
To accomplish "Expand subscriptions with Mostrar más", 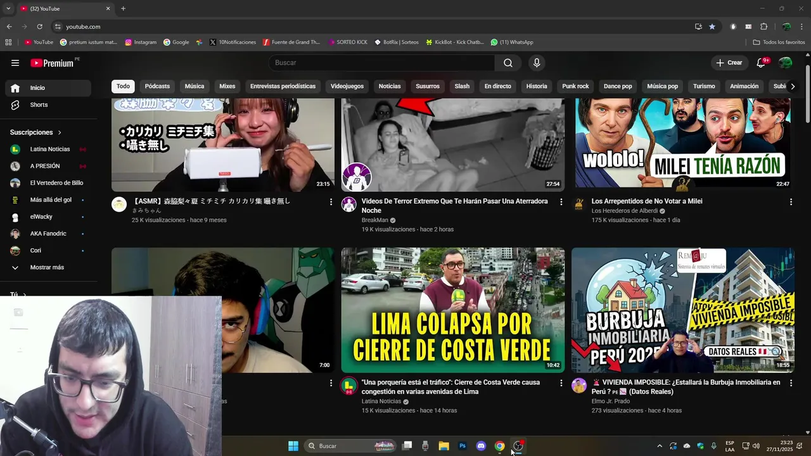I will pos(46,267).
